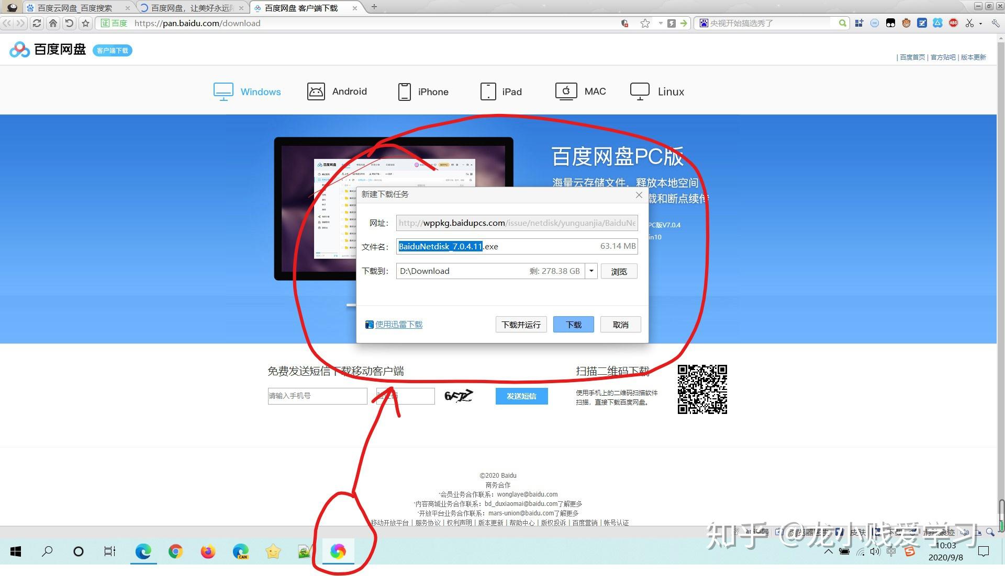1005x576 pixels.
Task: Click the 浏览 browse button
Action: 619,271
